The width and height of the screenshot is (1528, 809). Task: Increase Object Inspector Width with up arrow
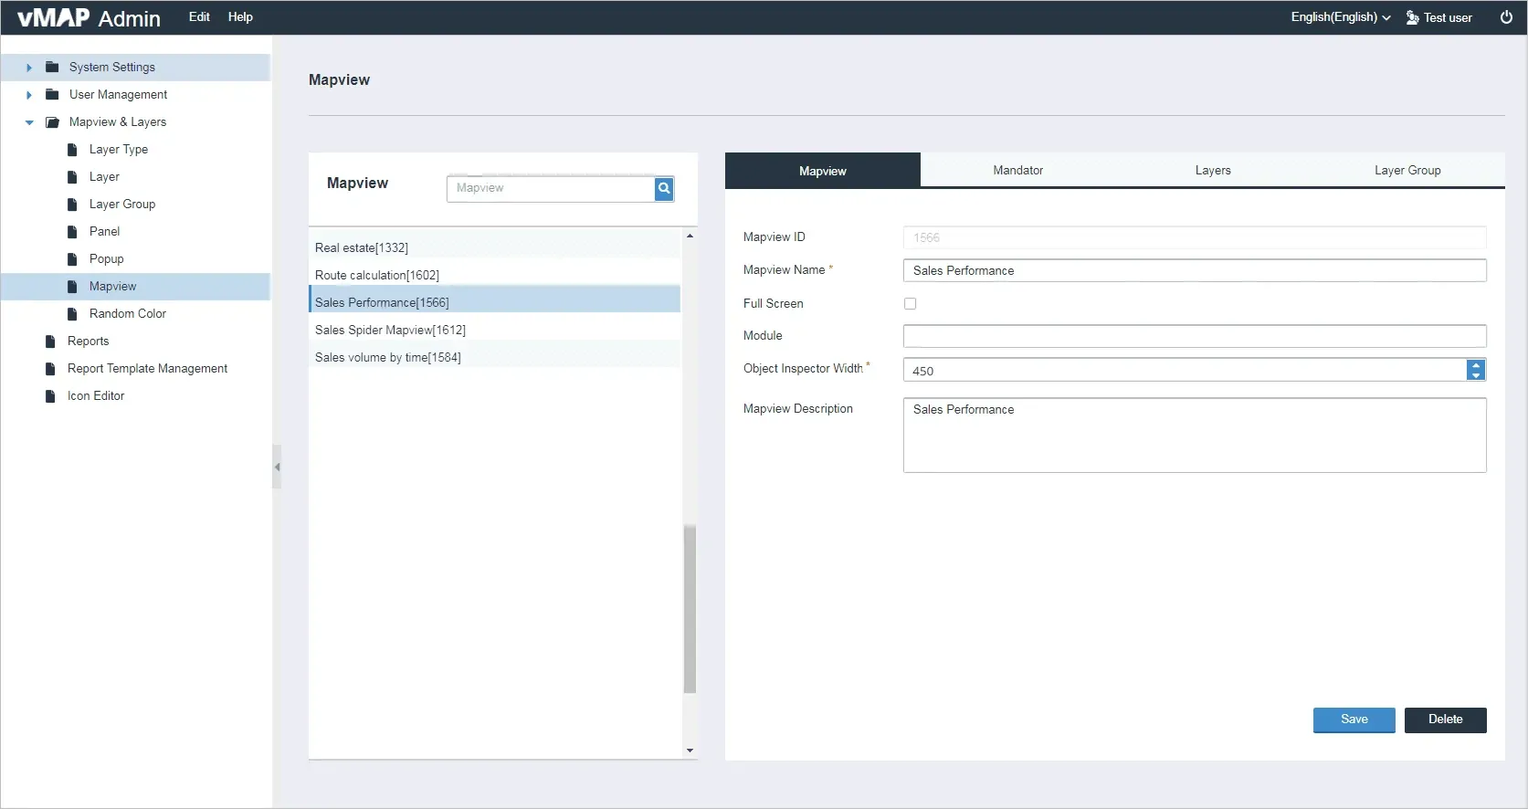1476,365
